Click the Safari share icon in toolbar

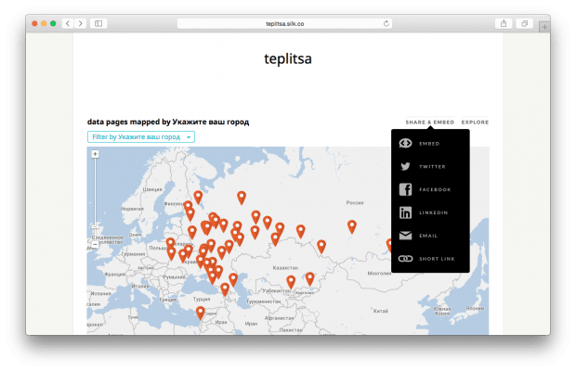(504, 22)
